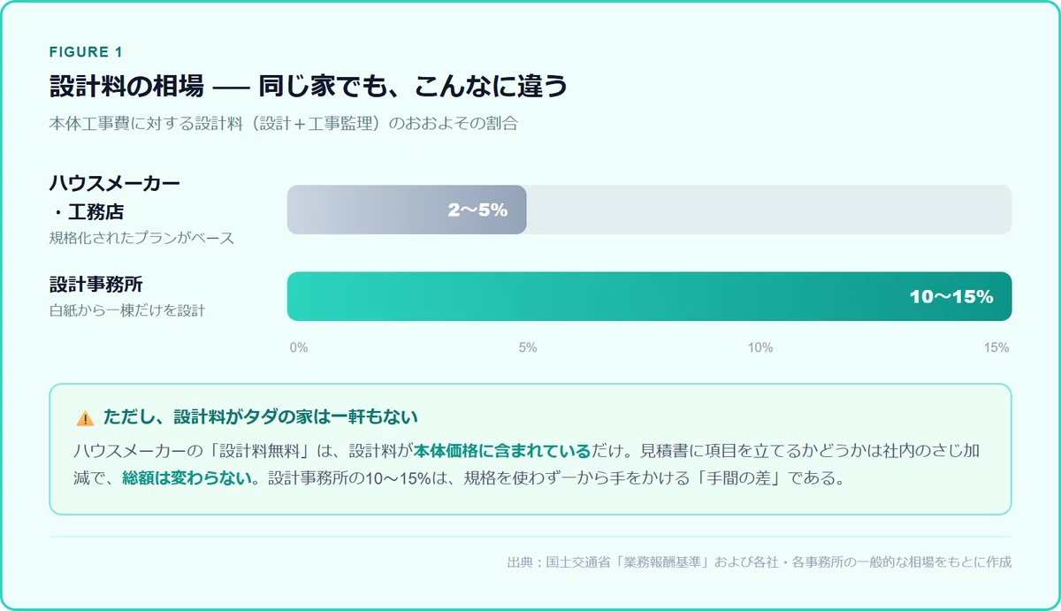Viewport: 1061px width, 611px height.
Task: Click the yellow warning triangle icon
Action: (x=85, y=417)
